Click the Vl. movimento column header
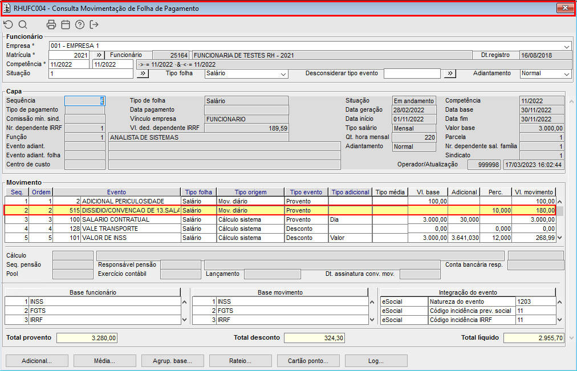This screenshot has width=577, height=371. tap(533, 192)
